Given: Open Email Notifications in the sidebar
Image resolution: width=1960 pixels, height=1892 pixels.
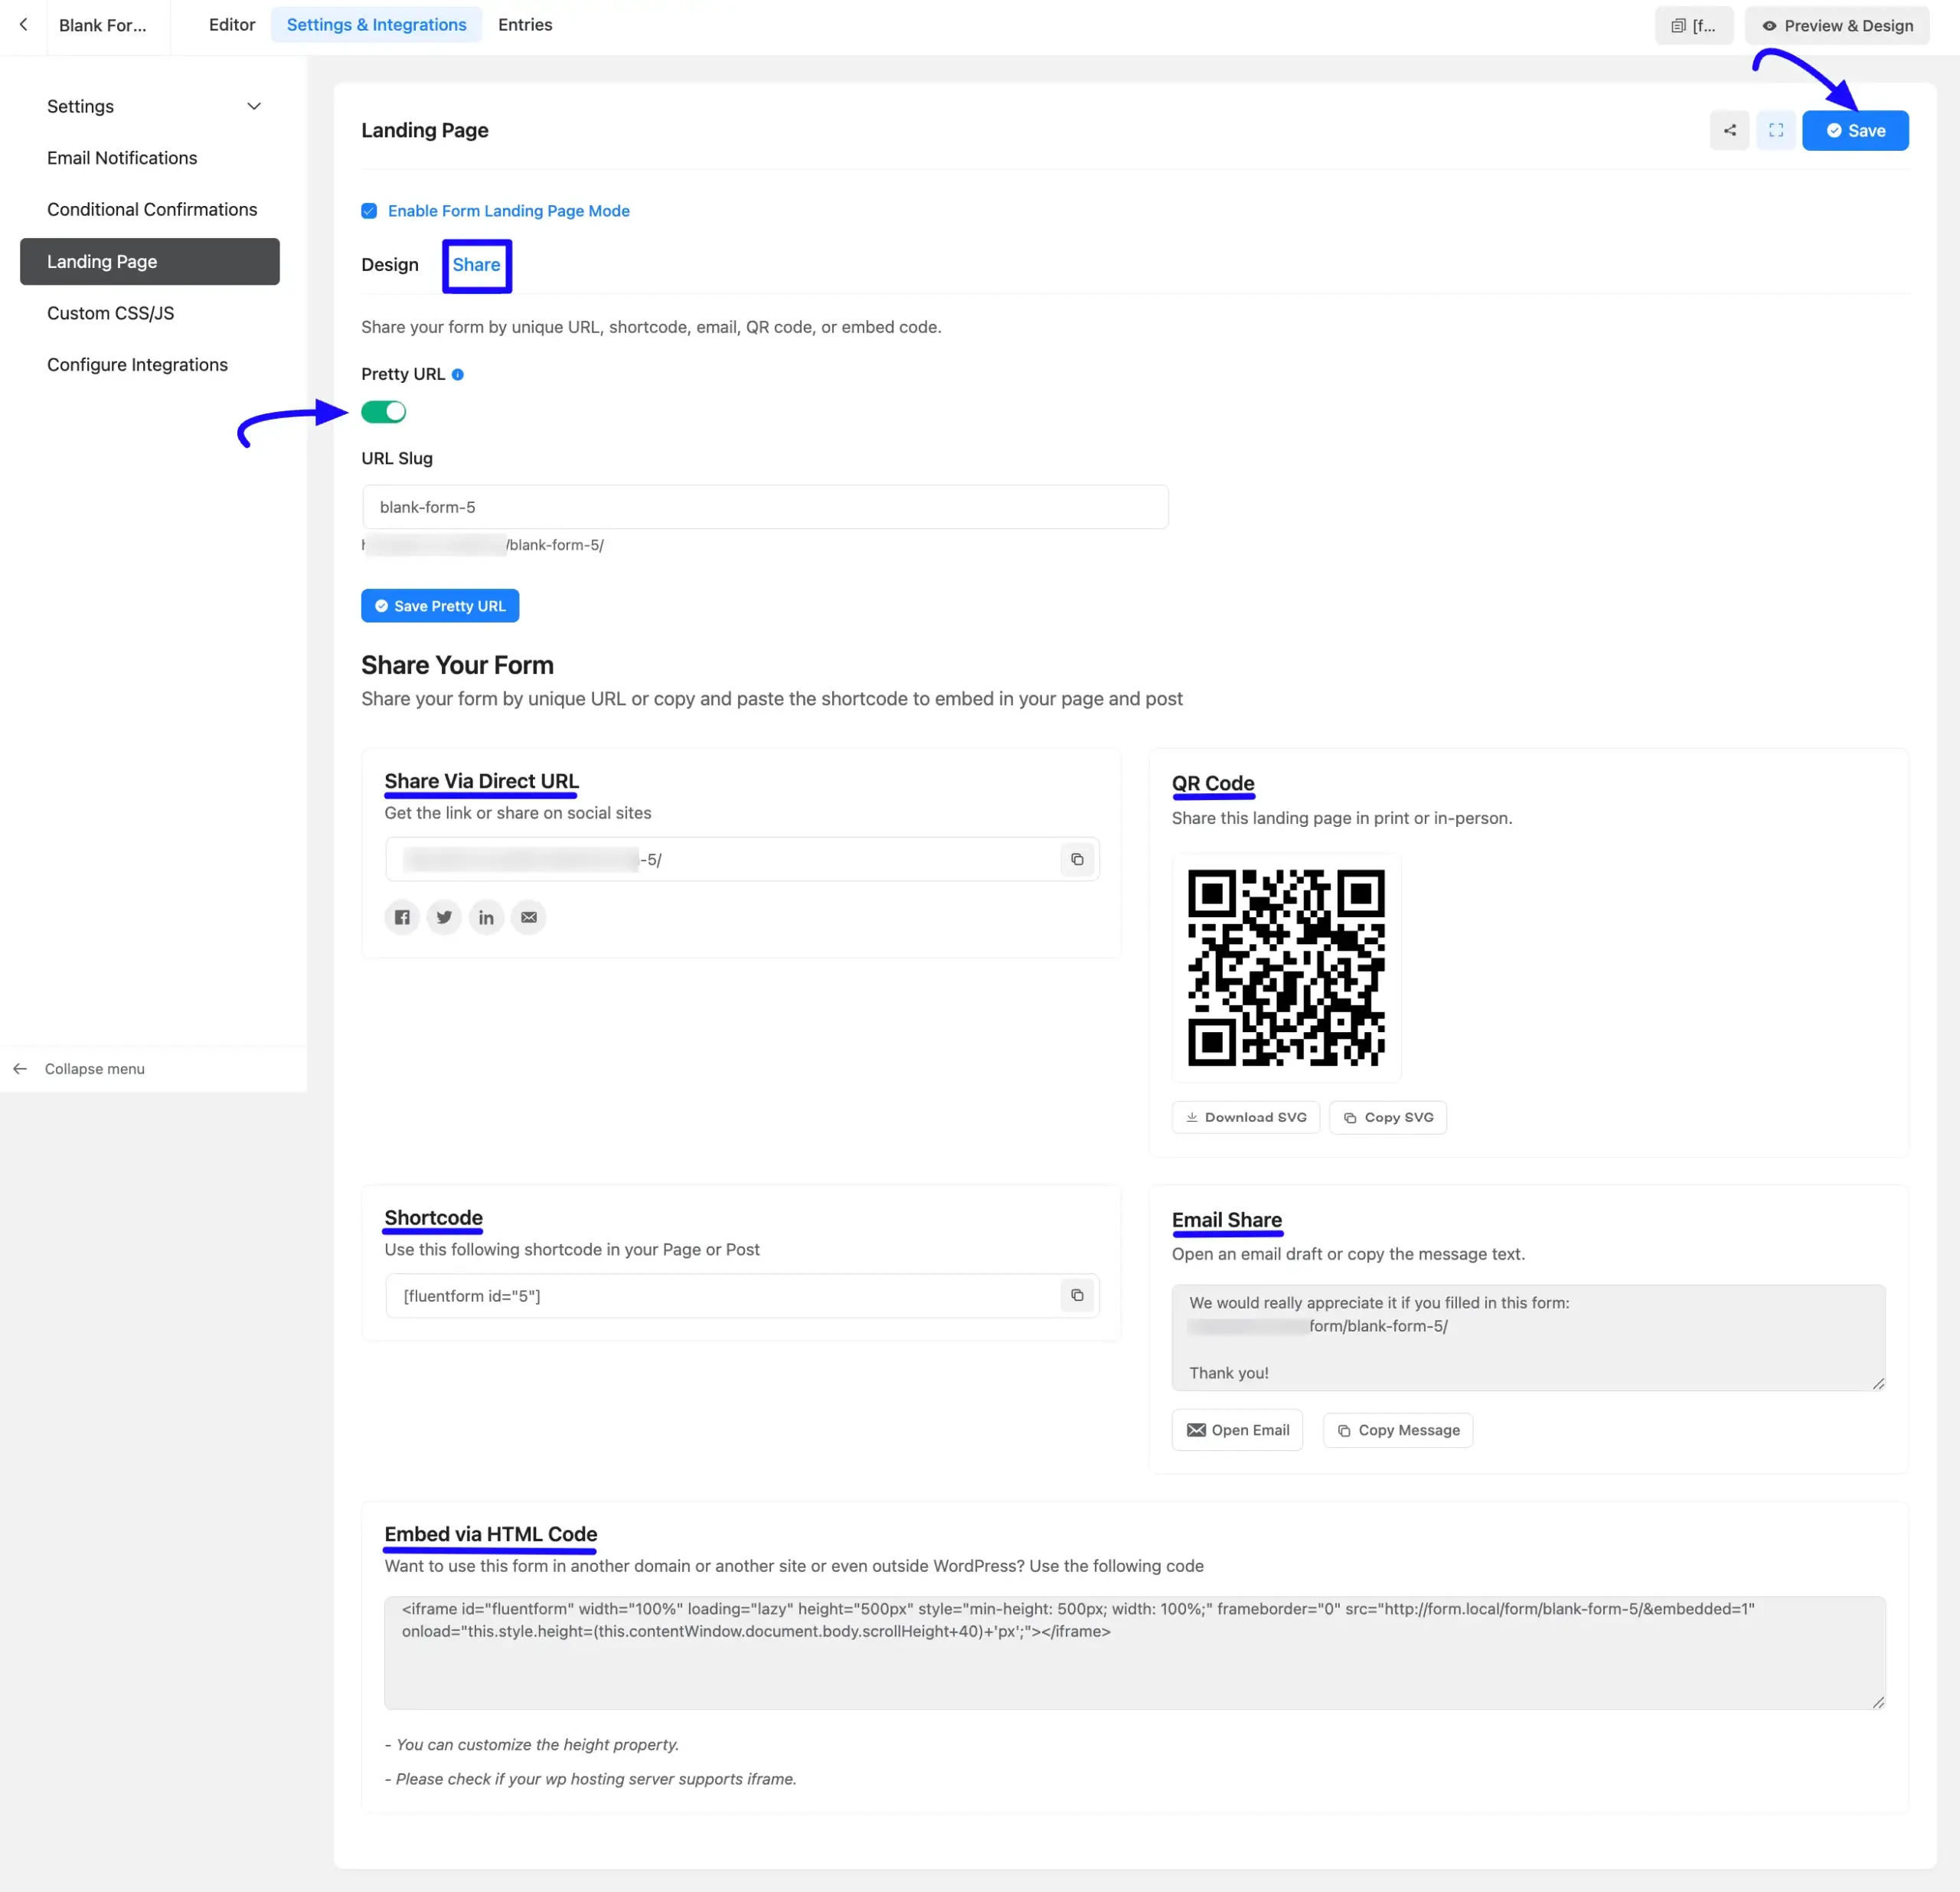Looking at the screenshot, I should coord(122,158).
